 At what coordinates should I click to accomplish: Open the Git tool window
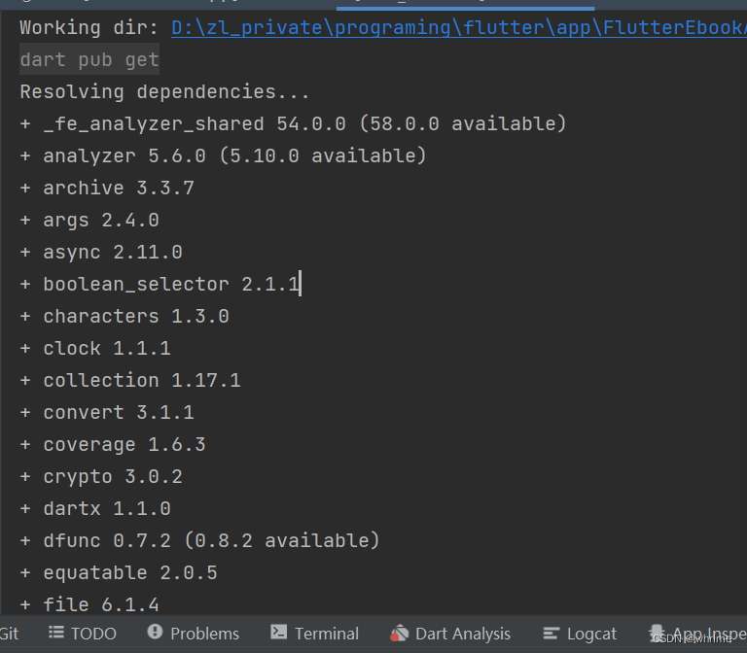pos(9,634)
